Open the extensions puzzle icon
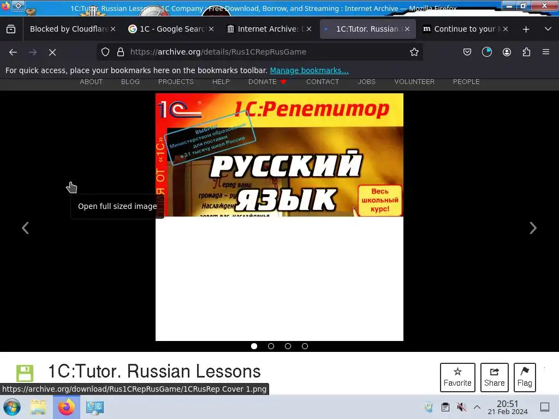Image resolution: width=559 pixels, height=419 pixels. click(x=527, y=52)
